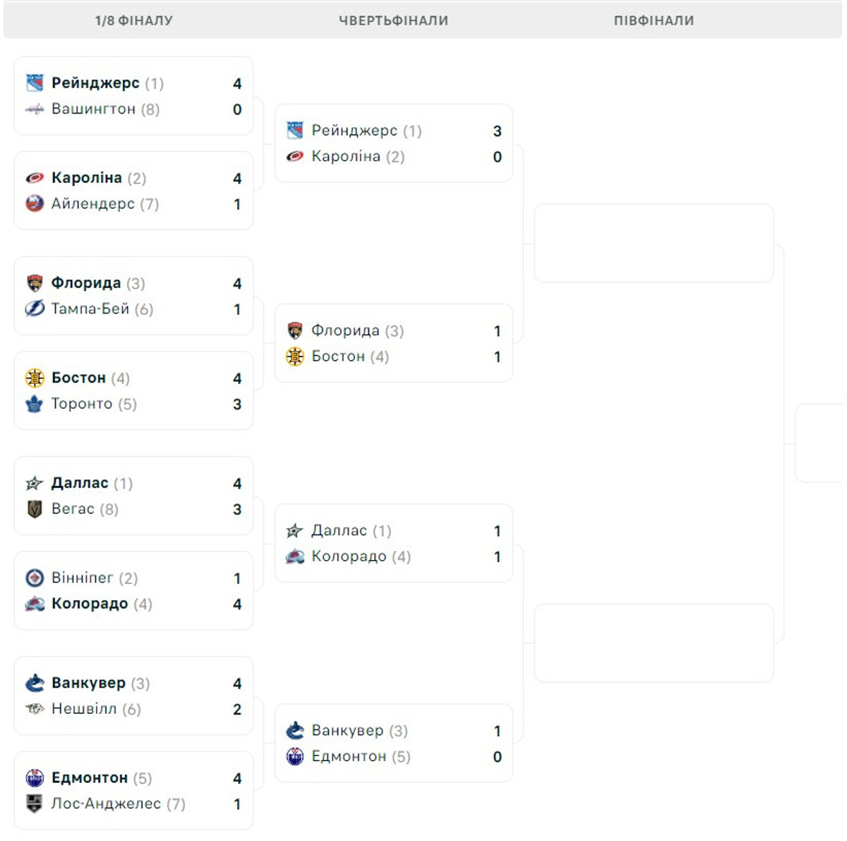Click the Colorado logo in the quarterfinal matchup
This screenshot has height=841, width=847.
pos(295,556)
